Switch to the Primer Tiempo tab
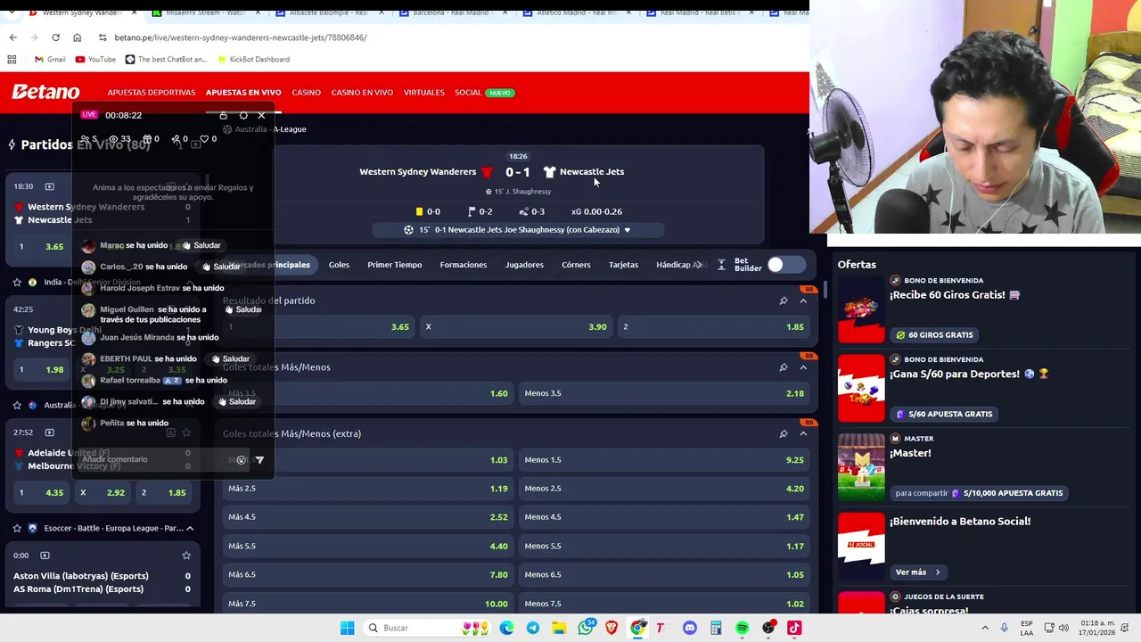The height and width of the screenshot is (642, 1141). (394, 265)
